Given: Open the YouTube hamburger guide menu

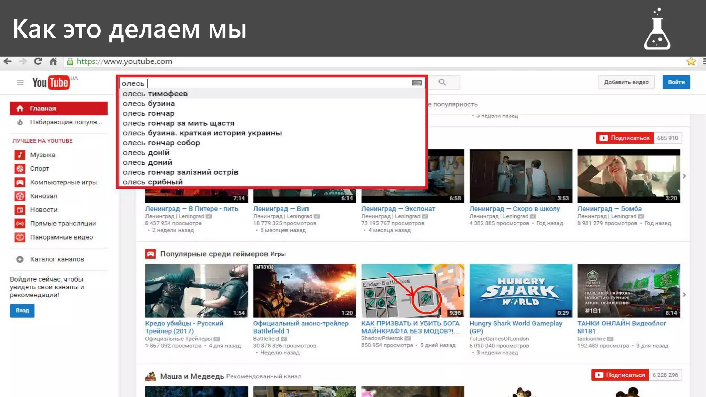Looking at the screenshot, I should pos(20,83).
